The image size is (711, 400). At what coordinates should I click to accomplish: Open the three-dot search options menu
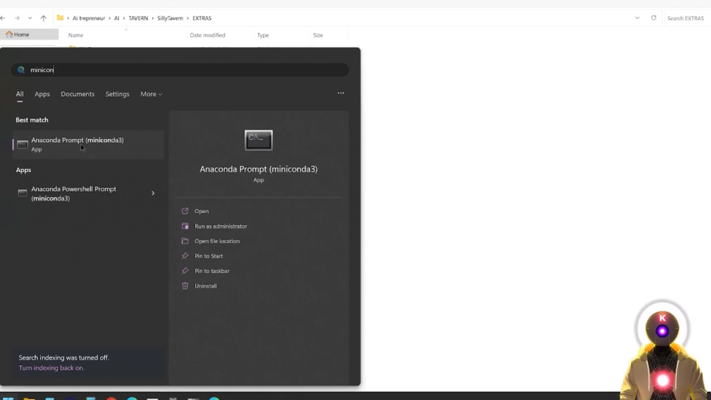pos(340,93)
